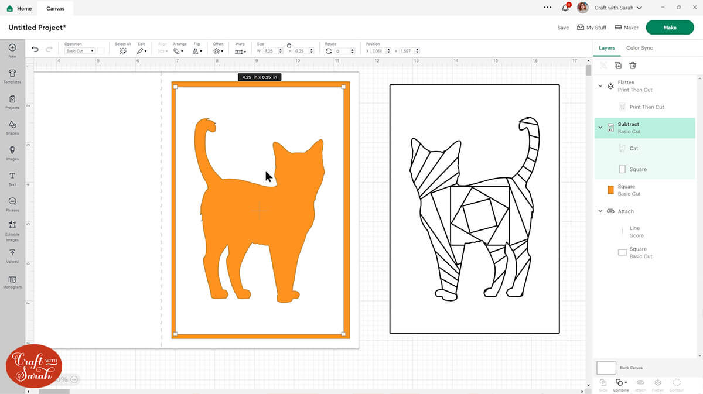Screen dimensions: 703x394
Task: Click the notifications bell
Action: pos(565,8)
